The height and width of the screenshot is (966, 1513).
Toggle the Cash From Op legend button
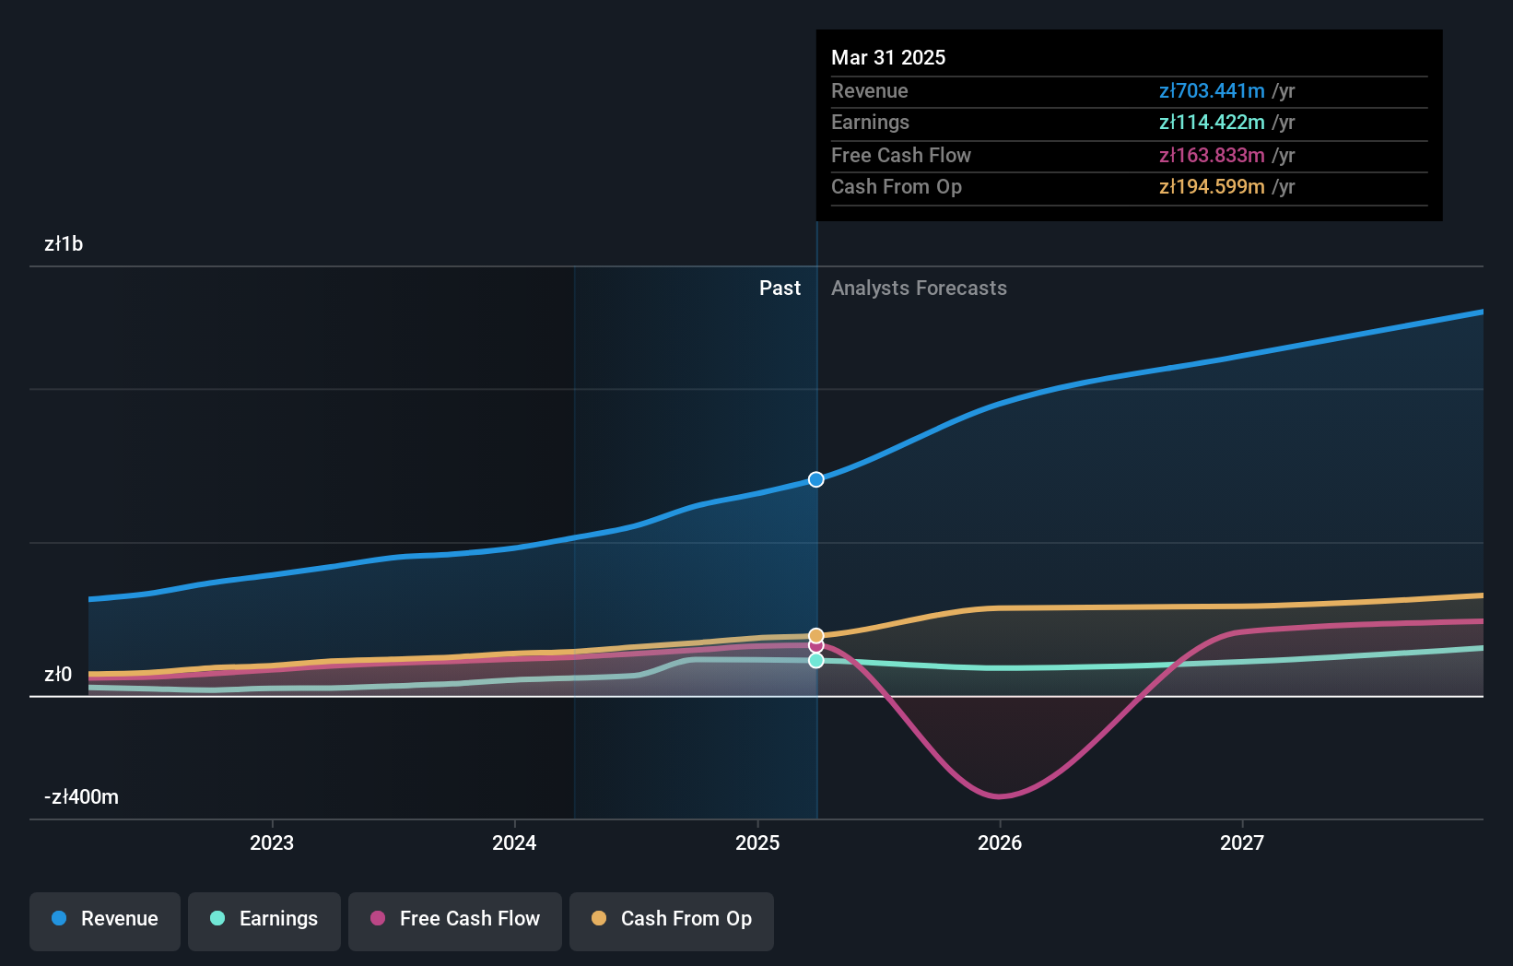(672, 921)
